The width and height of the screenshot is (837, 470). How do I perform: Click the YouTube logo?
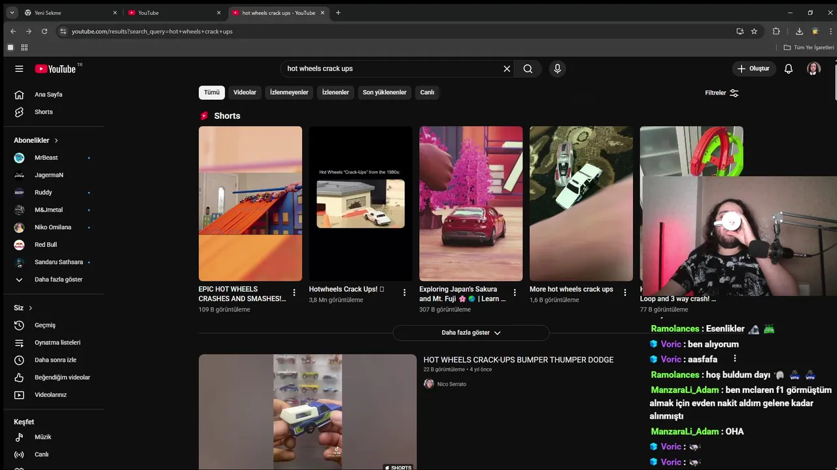(x=56, y=69)
